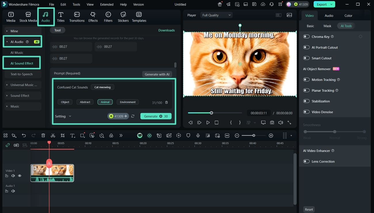Image resolution: width=374 pixels, height=213 pixels.
Task: Open the Tools menu
Action: [x=76, y=4]
